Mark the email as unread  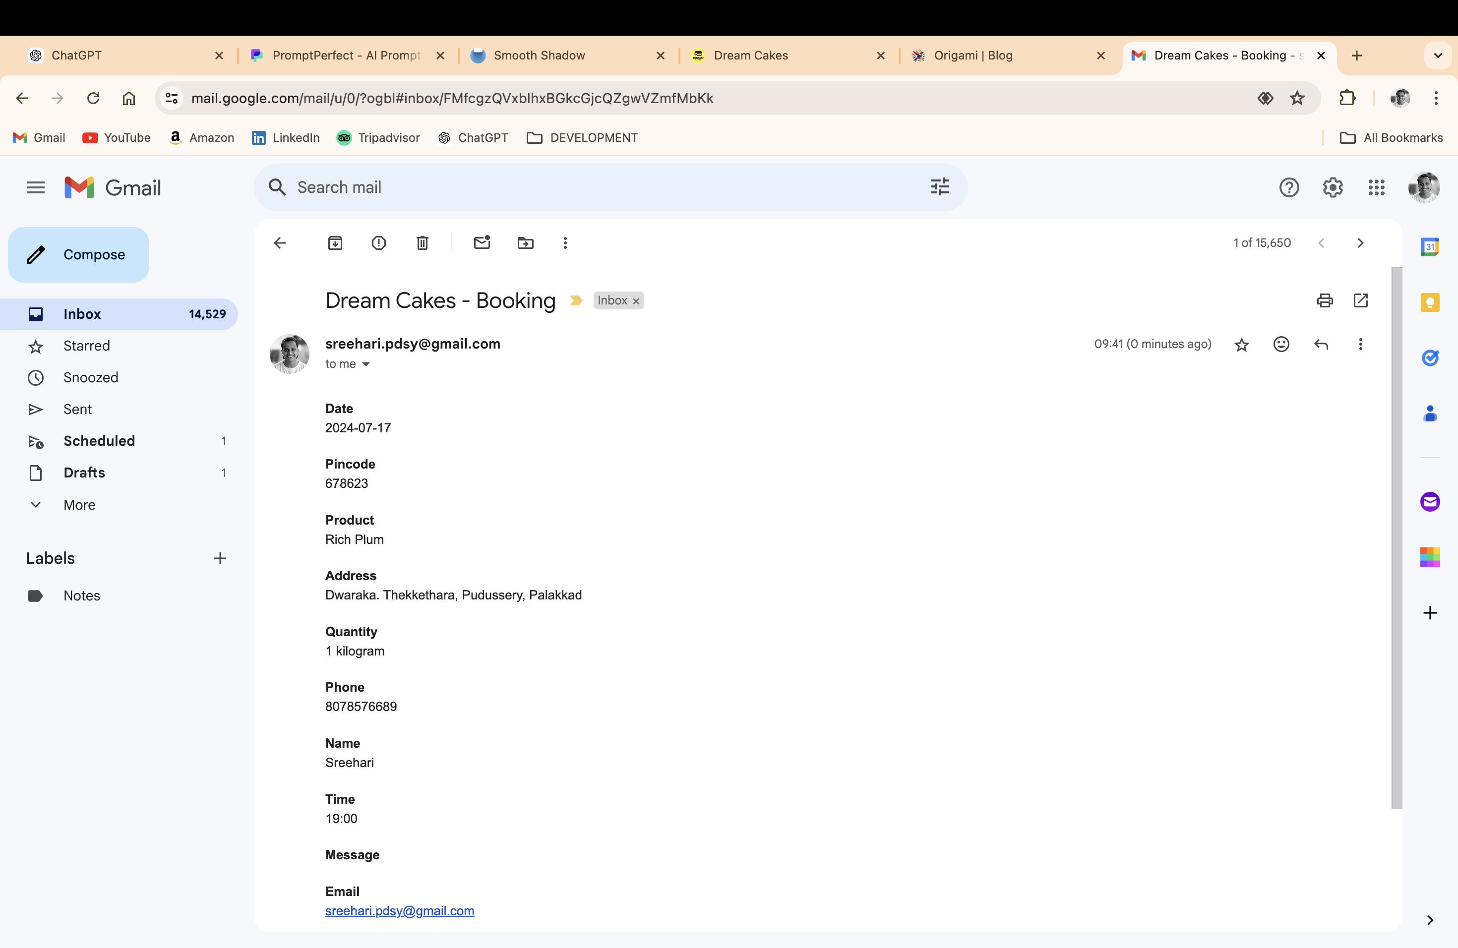tap(482, 243)
